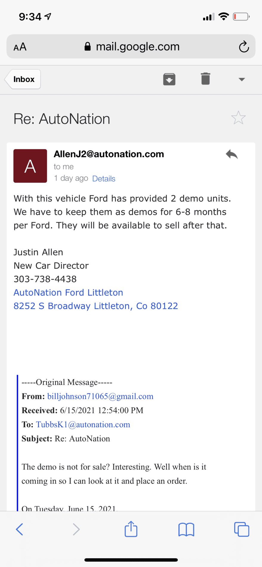Tap the sender avatar letter A
The height and width of the screenshot is (567, 262).
coord(30,166)
